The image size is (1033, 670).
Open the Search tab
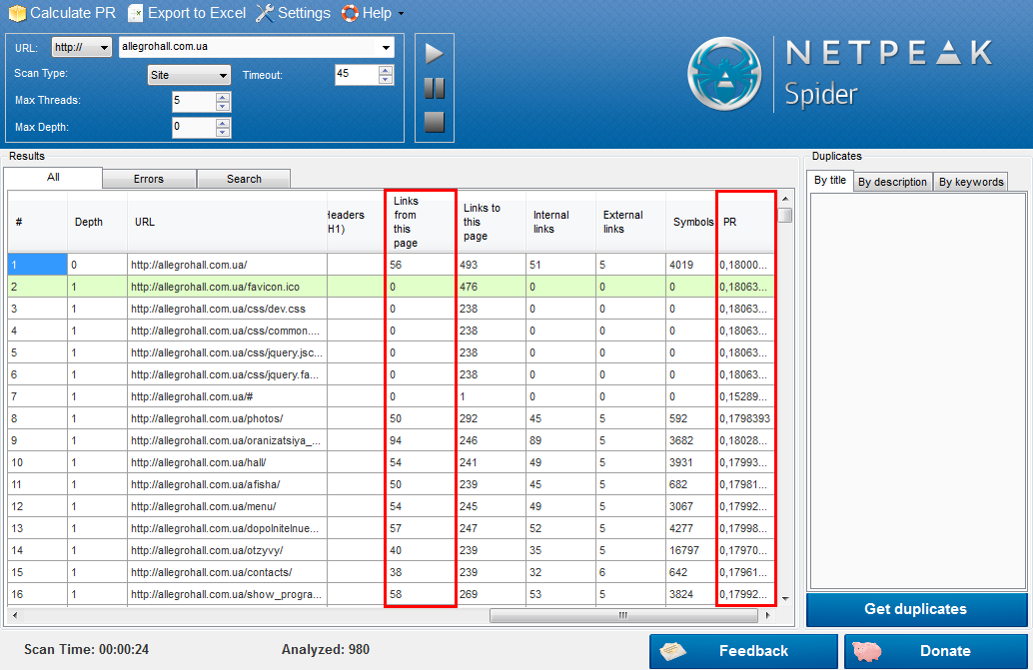pyautogui.click(x=244, y=179)
